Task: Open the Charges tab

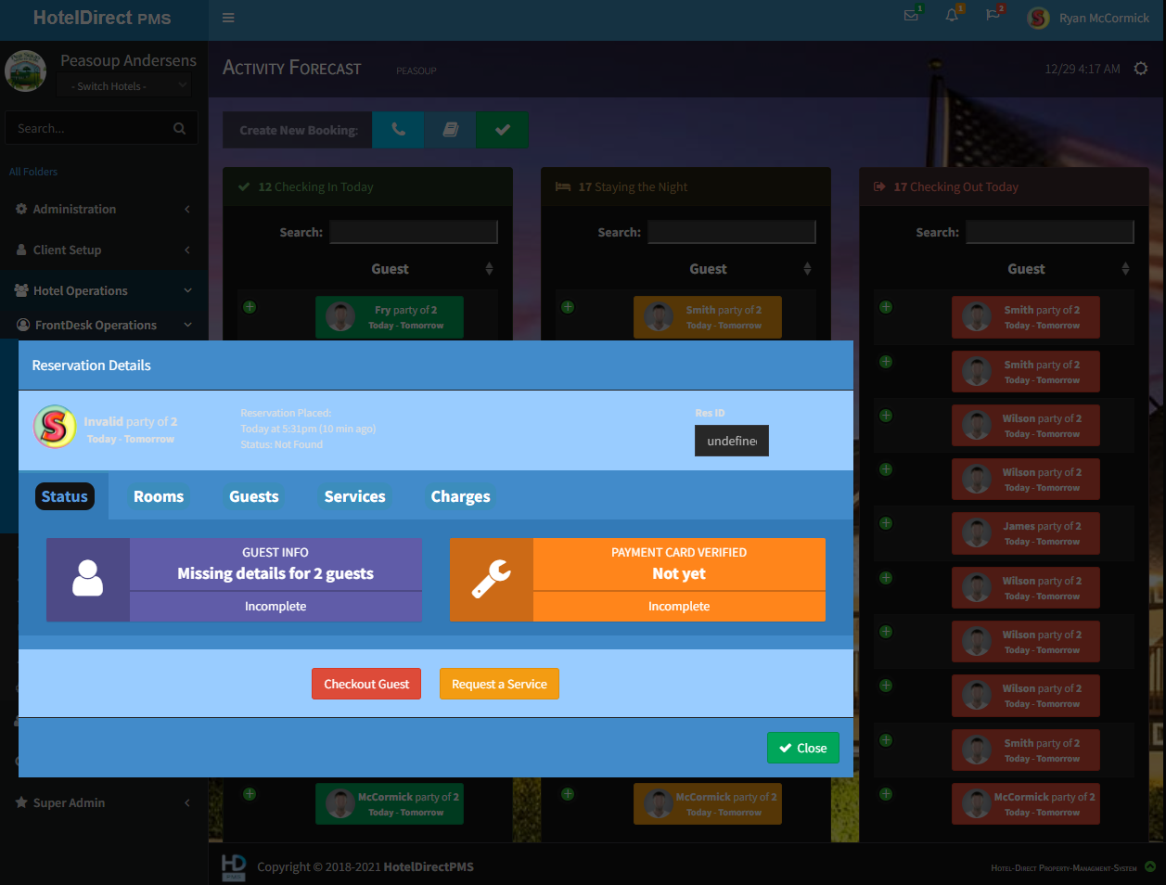Action: pos(460,496)
